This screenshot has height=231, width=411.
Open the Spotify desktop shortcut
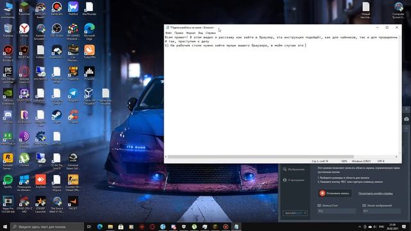(8, 182)
